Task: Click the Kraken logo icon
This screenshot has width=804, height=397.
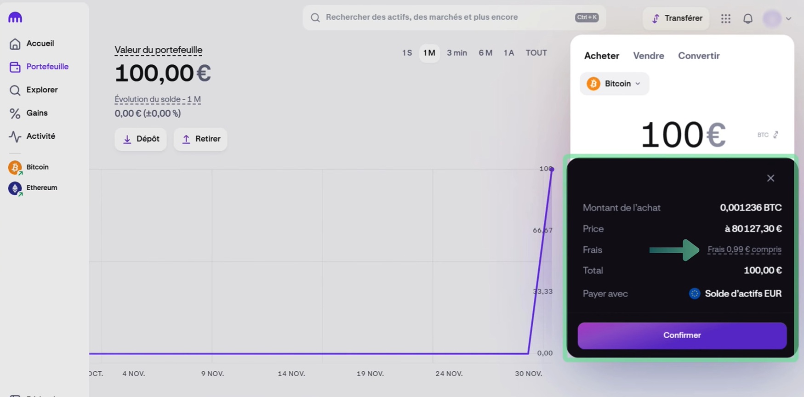Action: pyautogui.click(x=15, y=17)
